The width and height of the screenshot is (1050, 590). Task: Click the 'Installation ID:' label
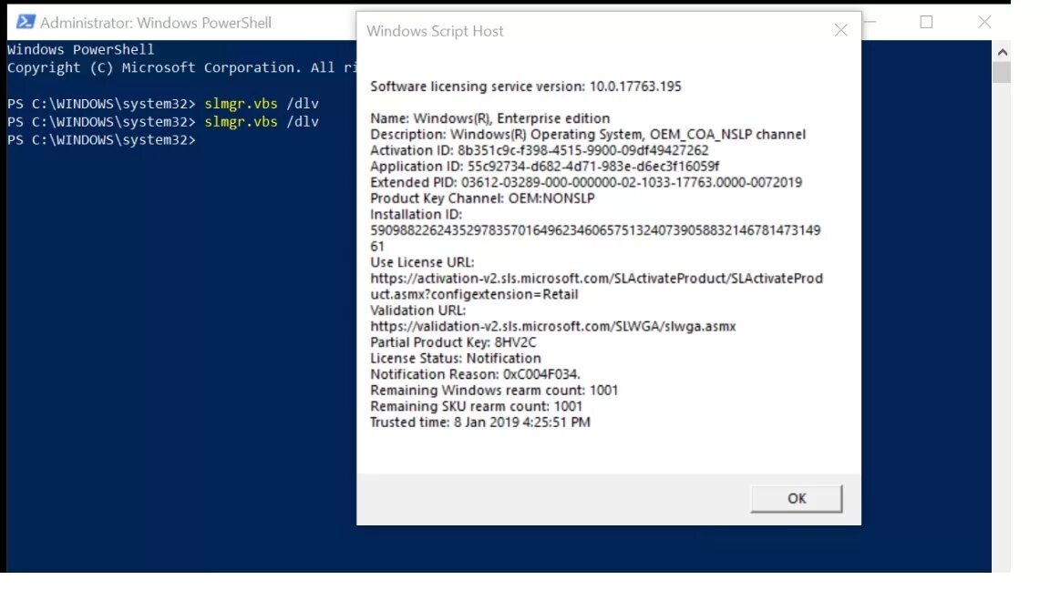[416, 215]
